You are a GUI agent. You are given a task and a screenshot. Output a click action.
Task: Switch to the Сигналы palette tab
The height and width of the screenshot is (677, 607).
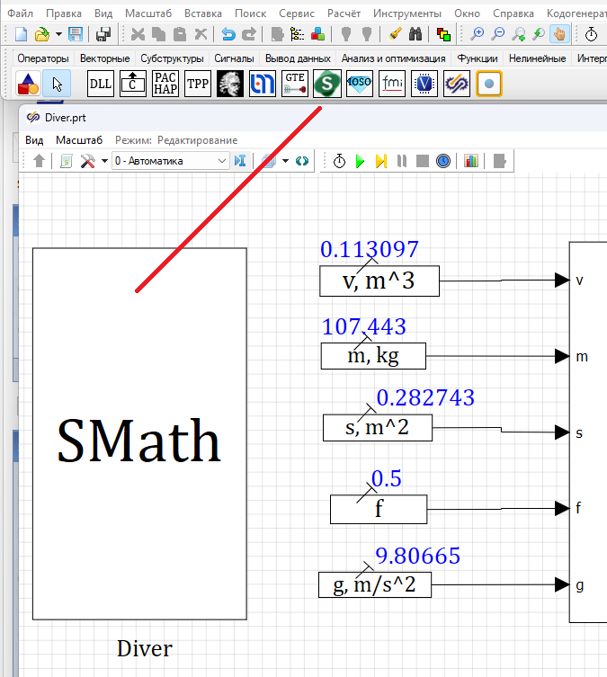coord(234,58)
